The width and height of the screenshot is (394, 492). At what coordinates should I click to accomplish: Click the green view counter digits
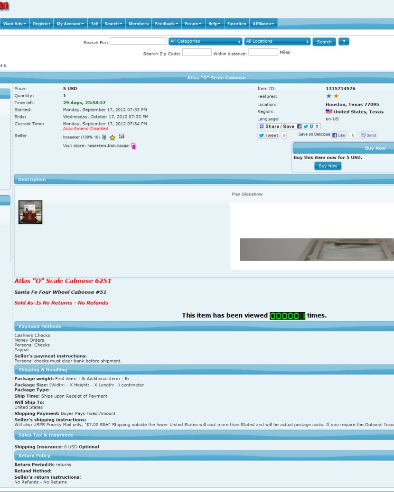287,316
